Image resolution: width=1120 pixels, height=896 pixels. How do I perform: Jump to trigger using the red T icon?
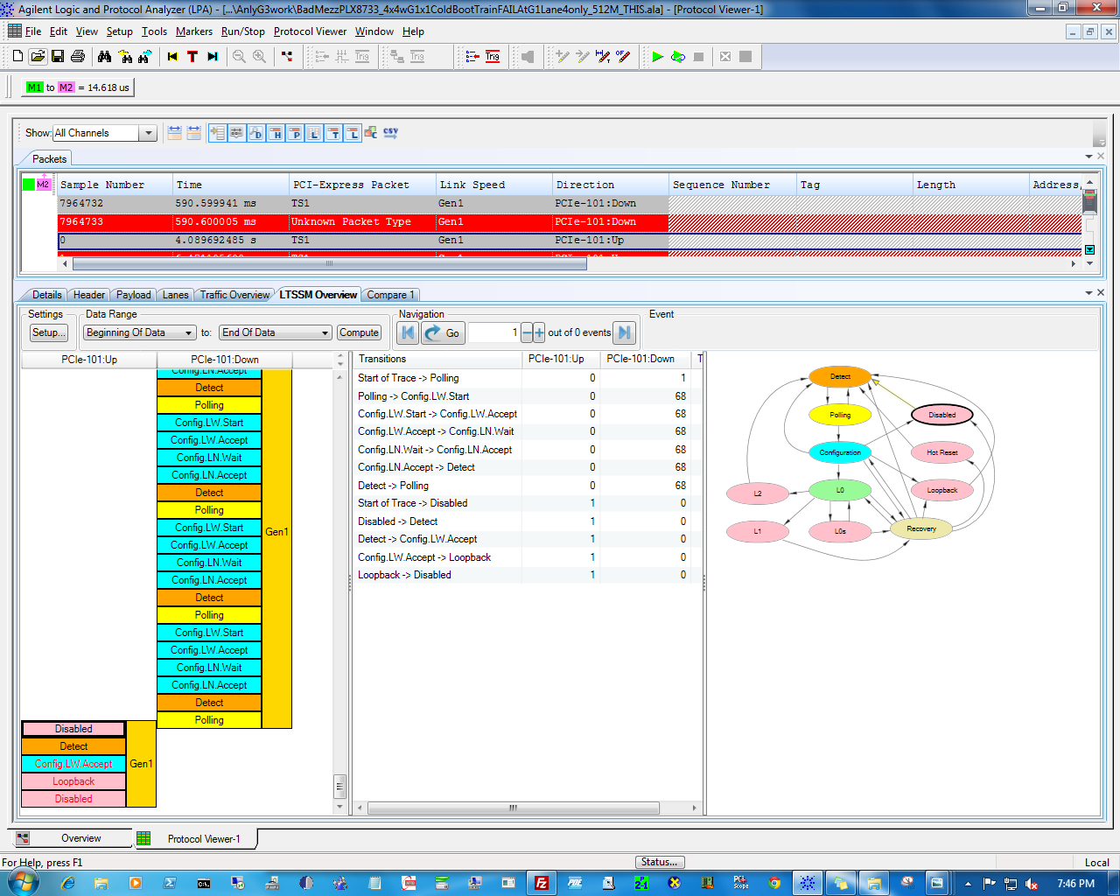pos(192,57)
